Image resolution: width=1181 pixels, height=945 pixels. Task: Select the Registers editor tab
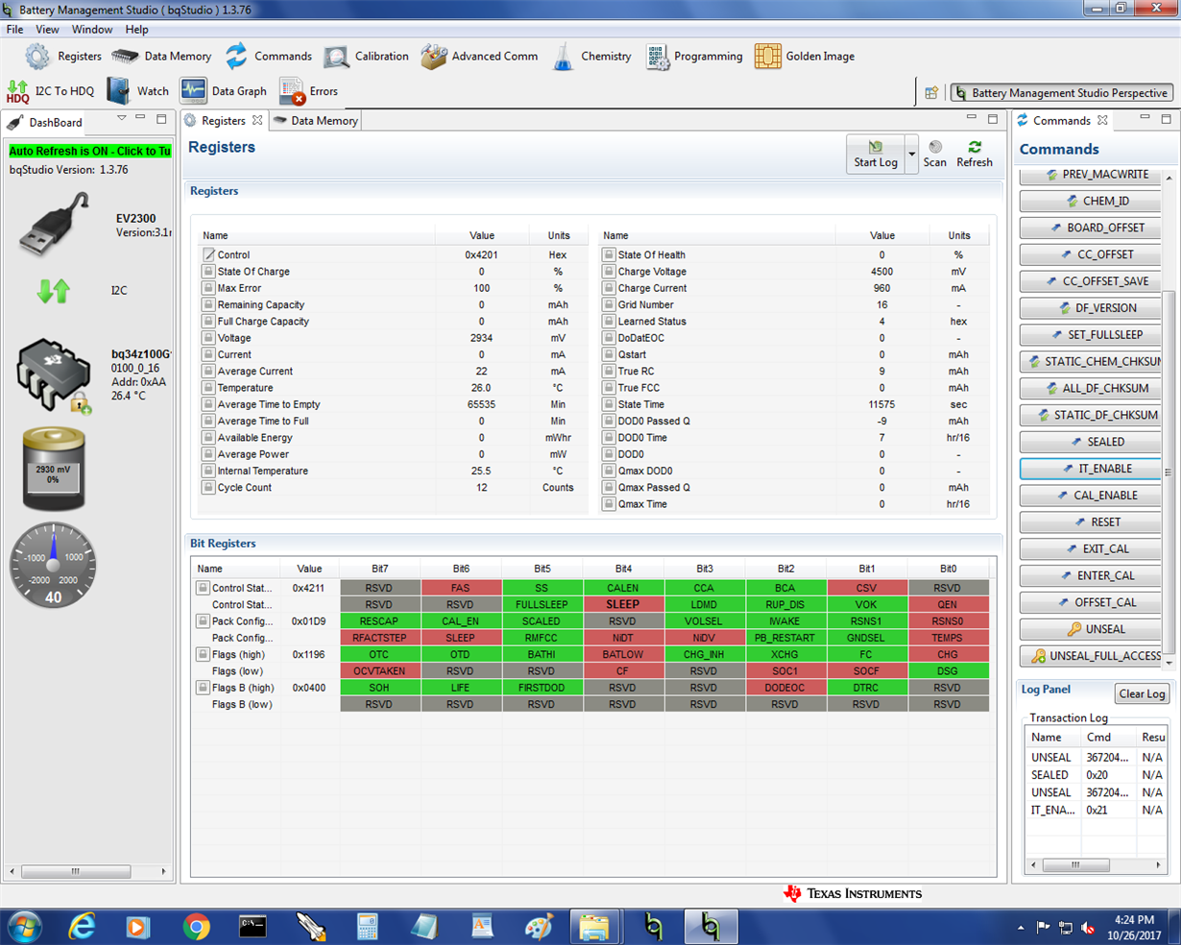point(223,121)
